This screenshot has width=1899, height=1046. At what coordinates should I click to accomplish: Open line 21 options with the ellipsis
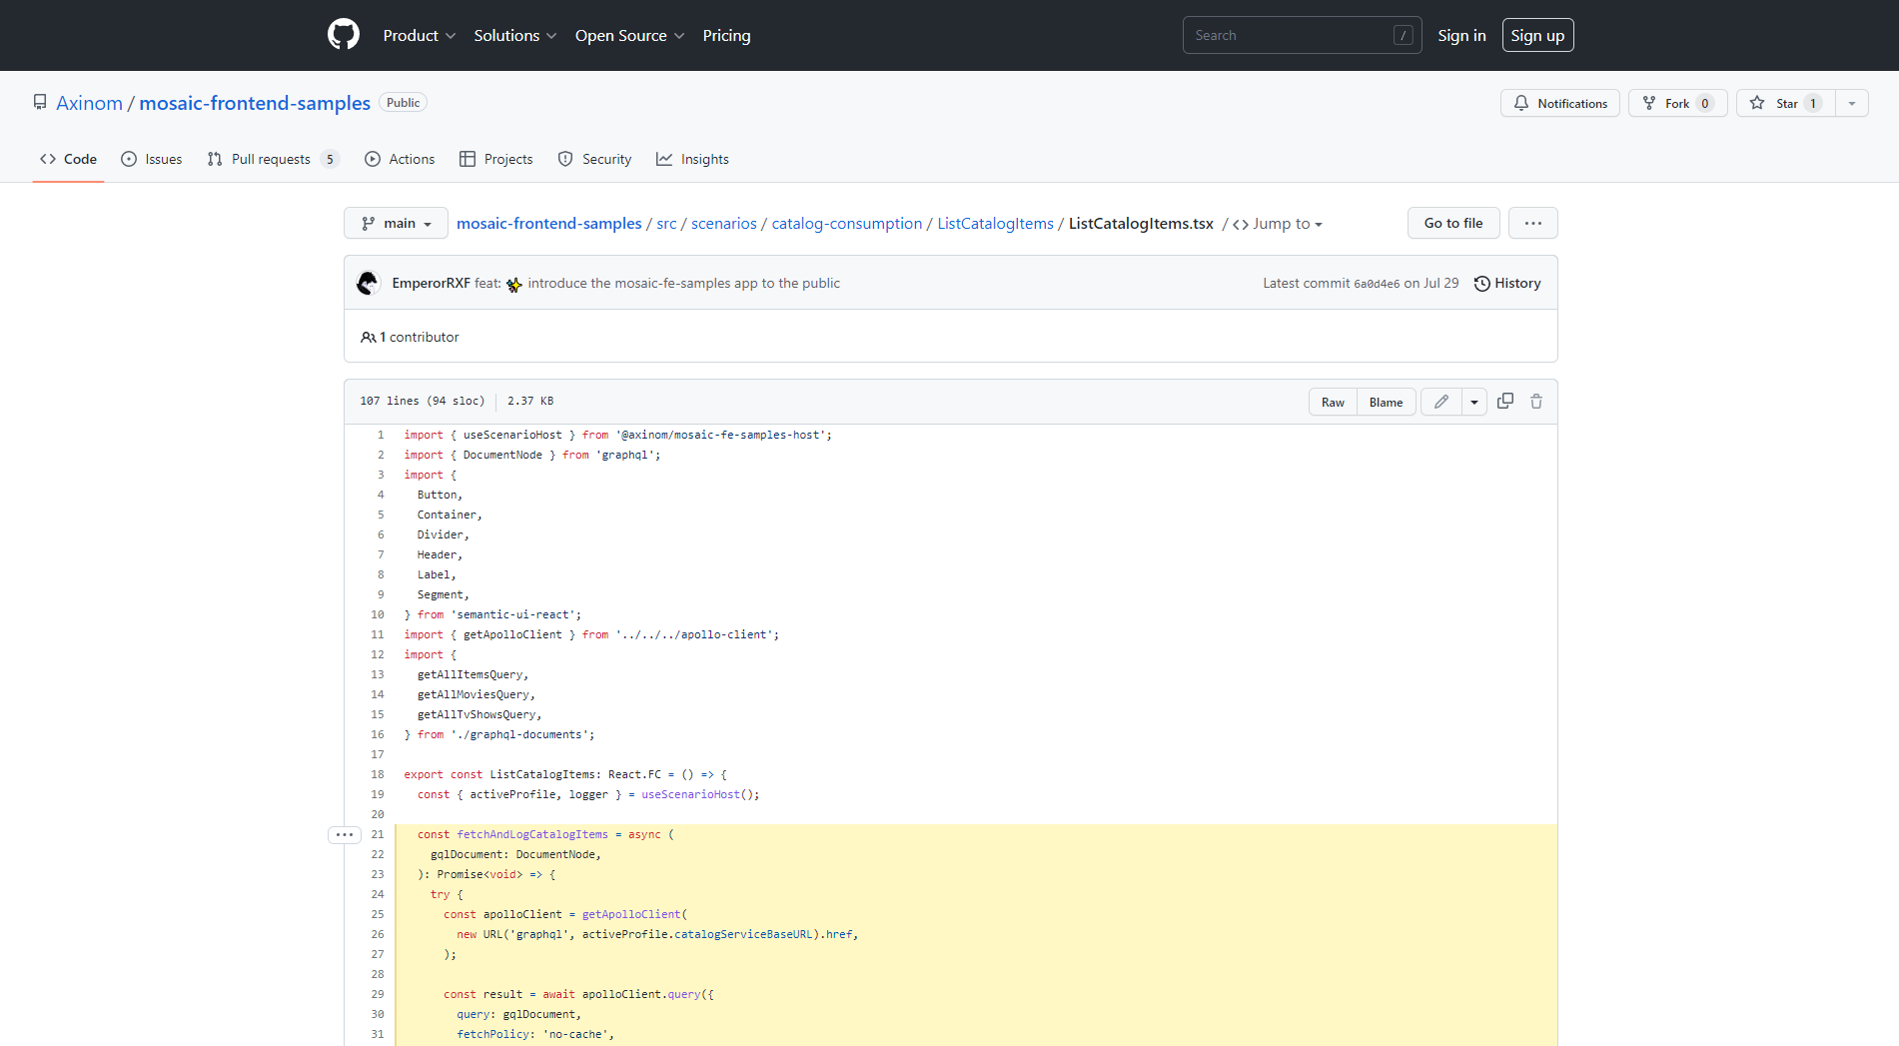click(344, 834)
